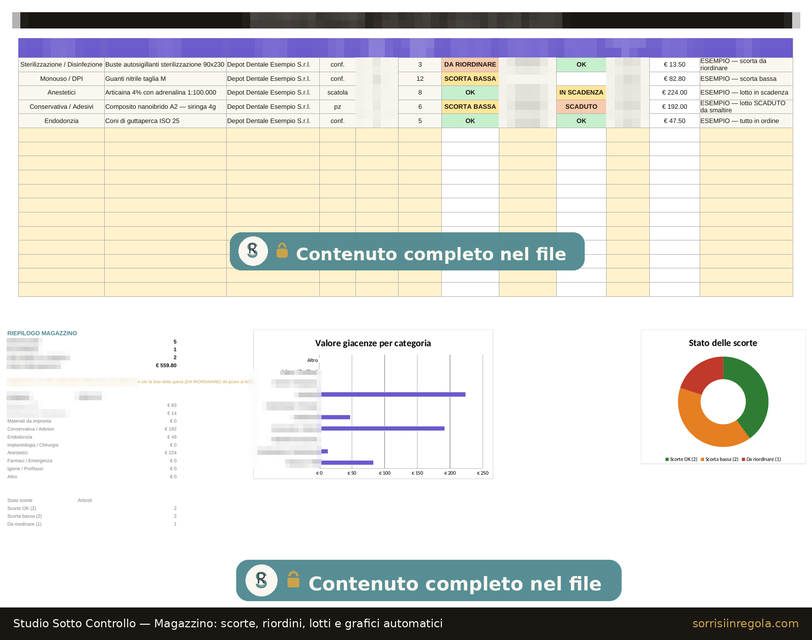Click the lock icon in the lower banner
This screenshot has height=640, width=812.
[x=293, y=579]
